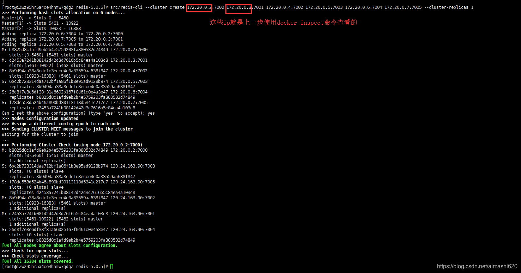
Task: Click 'Waiting for the cluster to join' line
Action: pos(40,134)
